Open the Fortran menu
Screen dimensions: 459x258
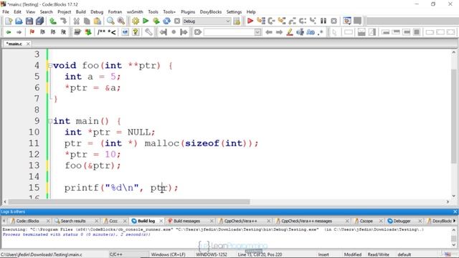point(115,11)
